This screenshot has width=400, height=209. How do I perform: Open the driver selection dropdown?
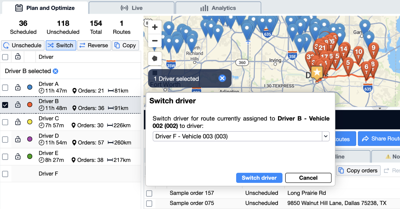(325, 136)
